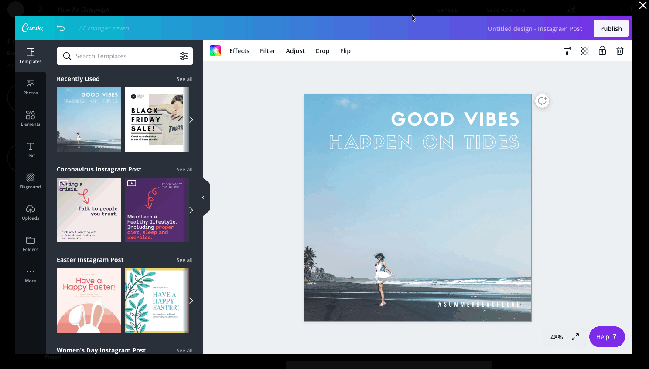
Task: Select the Black Friday Sale template thumbnail
Action: click(157, 120)
